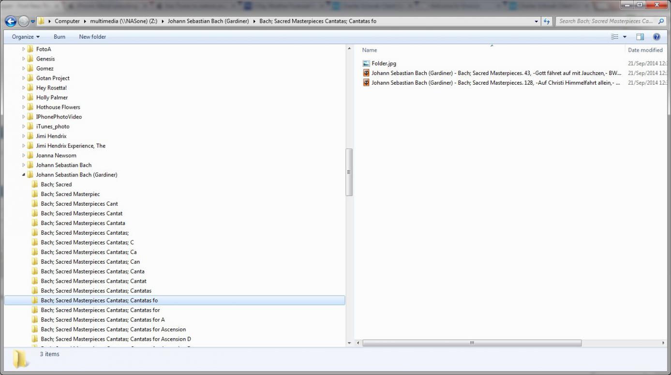Expand the Jimi Hendrix folder tree
The width and height of the screenshot is (671, 375).
(24, 136)
